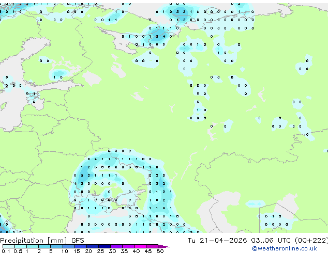328x253 pixels.
Task: Click the 25 legend scale label
Action: coord(100,251)
